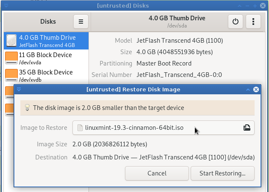Click Start Restoring… button
Screen dimensions: 269x192
click(x=222, y=173)
